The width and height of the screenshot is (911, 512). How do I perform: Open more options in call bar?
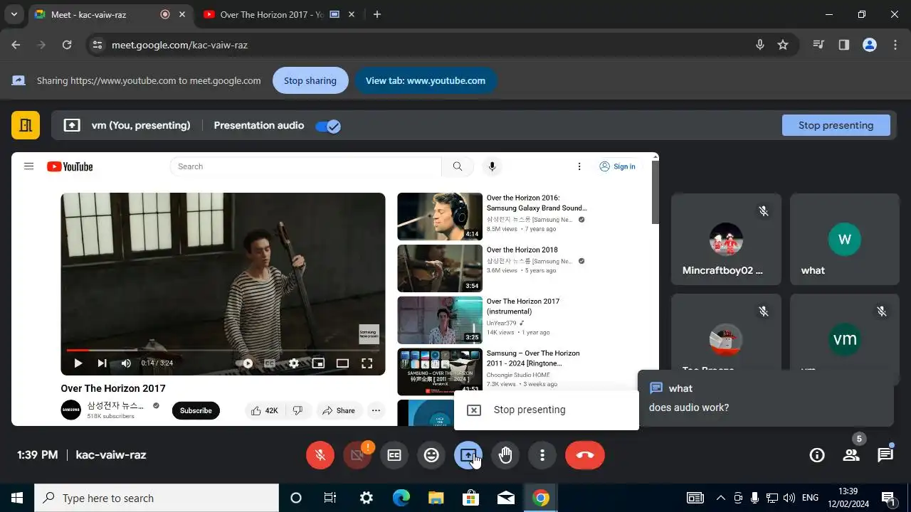click(542, 455)
